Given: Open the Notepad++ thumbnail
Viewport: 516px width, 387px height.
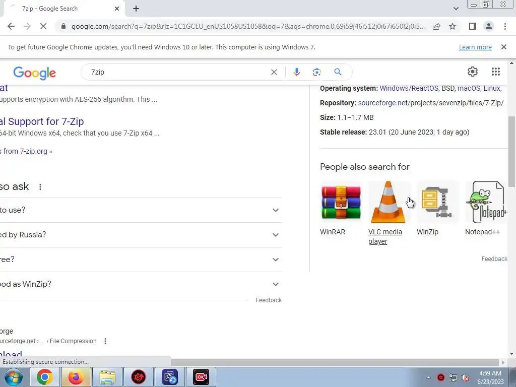Looking at the screenshot, I should pos(486,202).
